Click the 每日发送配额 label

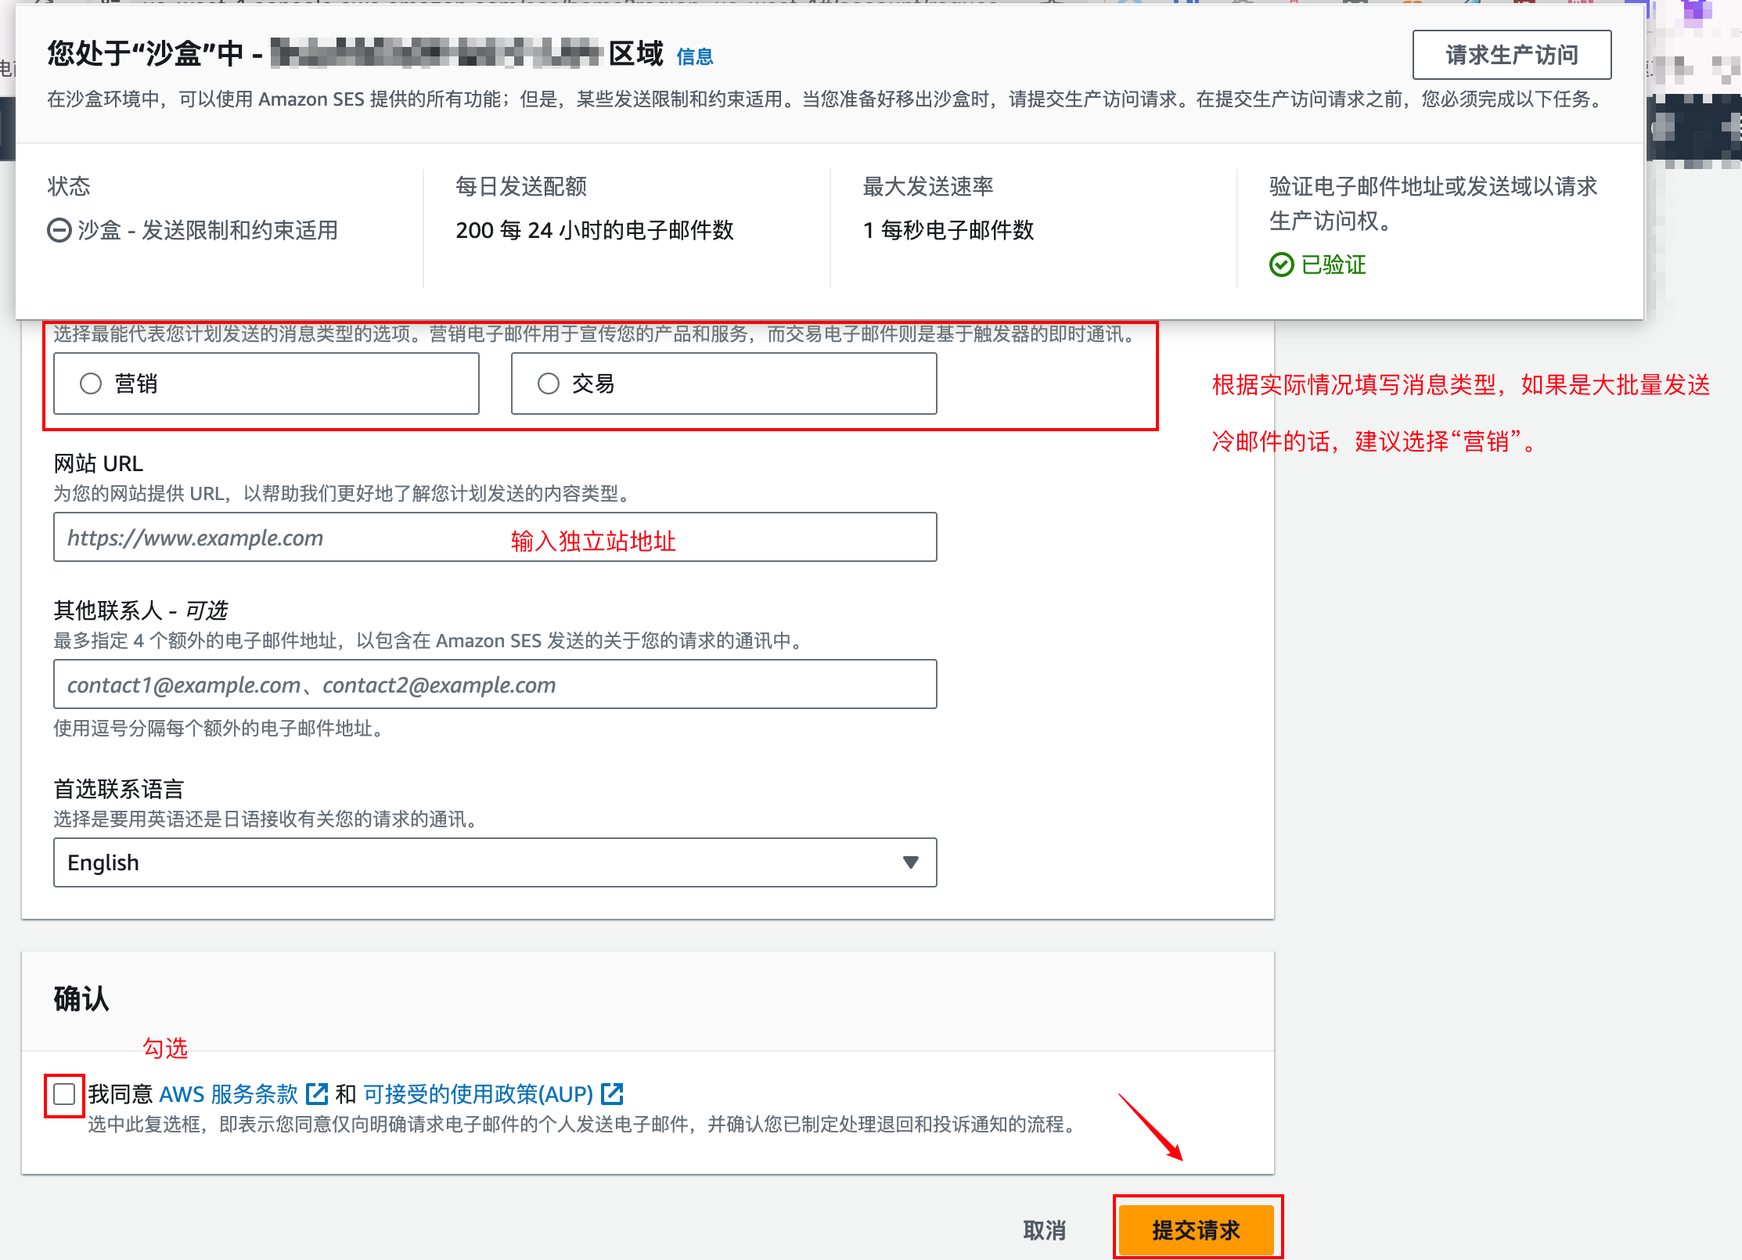tap(521, 186)
